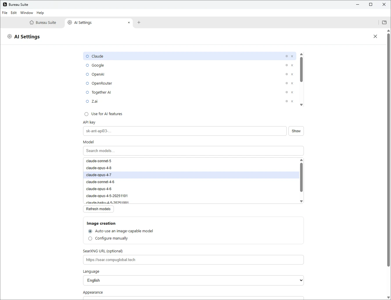Click the panel layout icon at tab bar right
391x300 pixels.
pyautogui.click(x=384, y=22)
